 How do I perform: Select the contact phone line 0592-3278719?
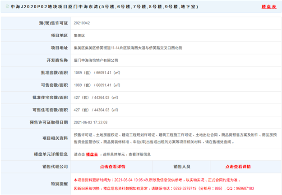164,188
